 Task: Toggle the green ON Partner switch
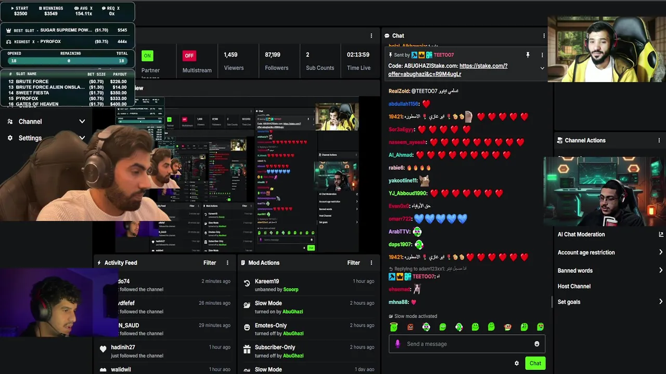pos(147,56)
